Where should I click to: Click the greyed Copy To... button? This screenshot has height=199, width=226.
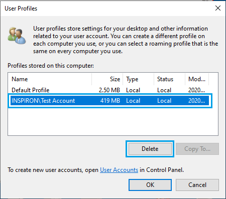(x=197, y=149)
